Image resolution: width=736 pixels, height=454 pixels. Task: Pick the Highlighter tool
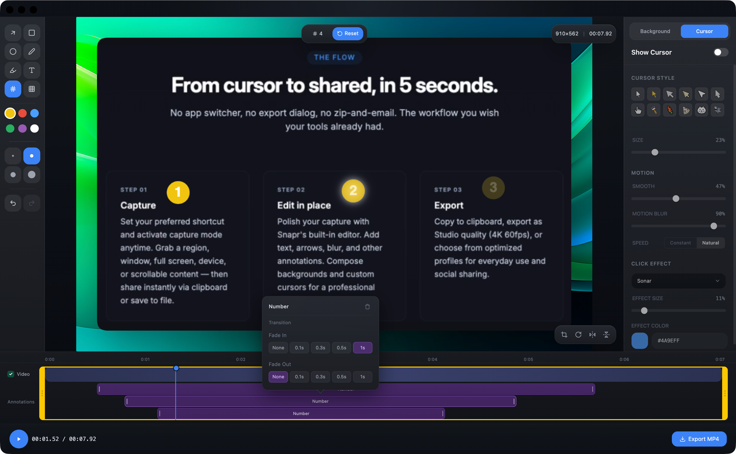[13, 70]
